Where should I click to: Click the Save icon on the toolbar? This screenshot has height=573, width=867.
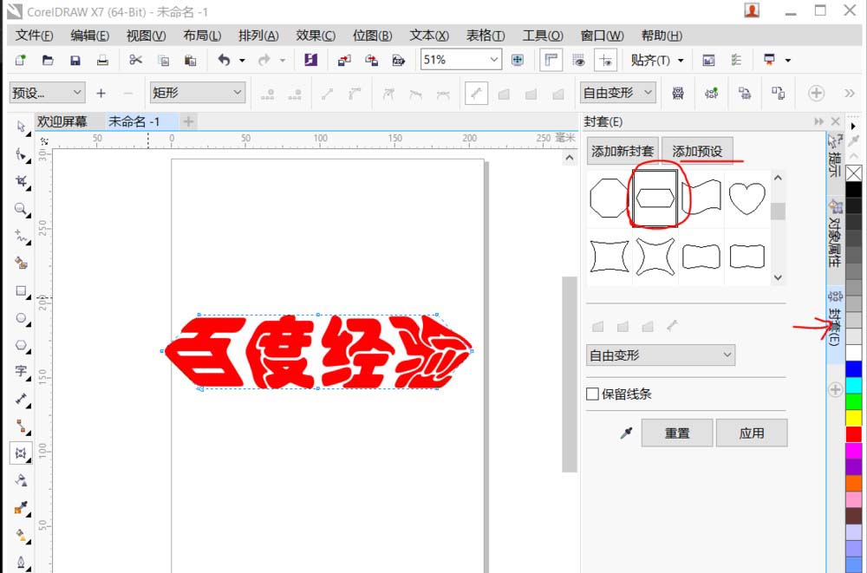75,60
